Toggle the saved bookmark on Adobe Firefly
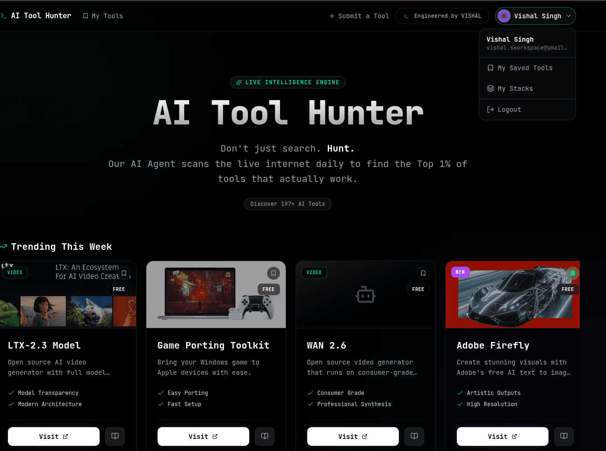The width and height of the screenshot is (606, 451). coord(573,273)
